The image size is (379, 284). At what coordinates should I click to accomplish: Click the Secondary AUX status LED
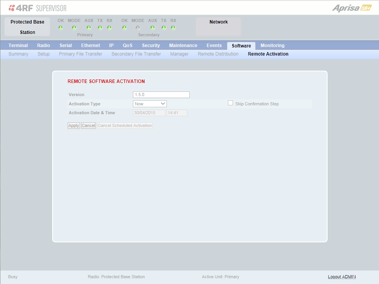point(153,28)
